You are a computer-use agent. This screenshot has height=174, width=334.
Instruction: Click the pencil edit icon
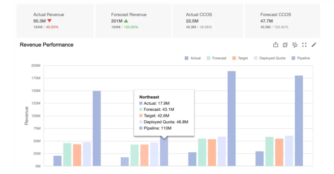[314, 45]
